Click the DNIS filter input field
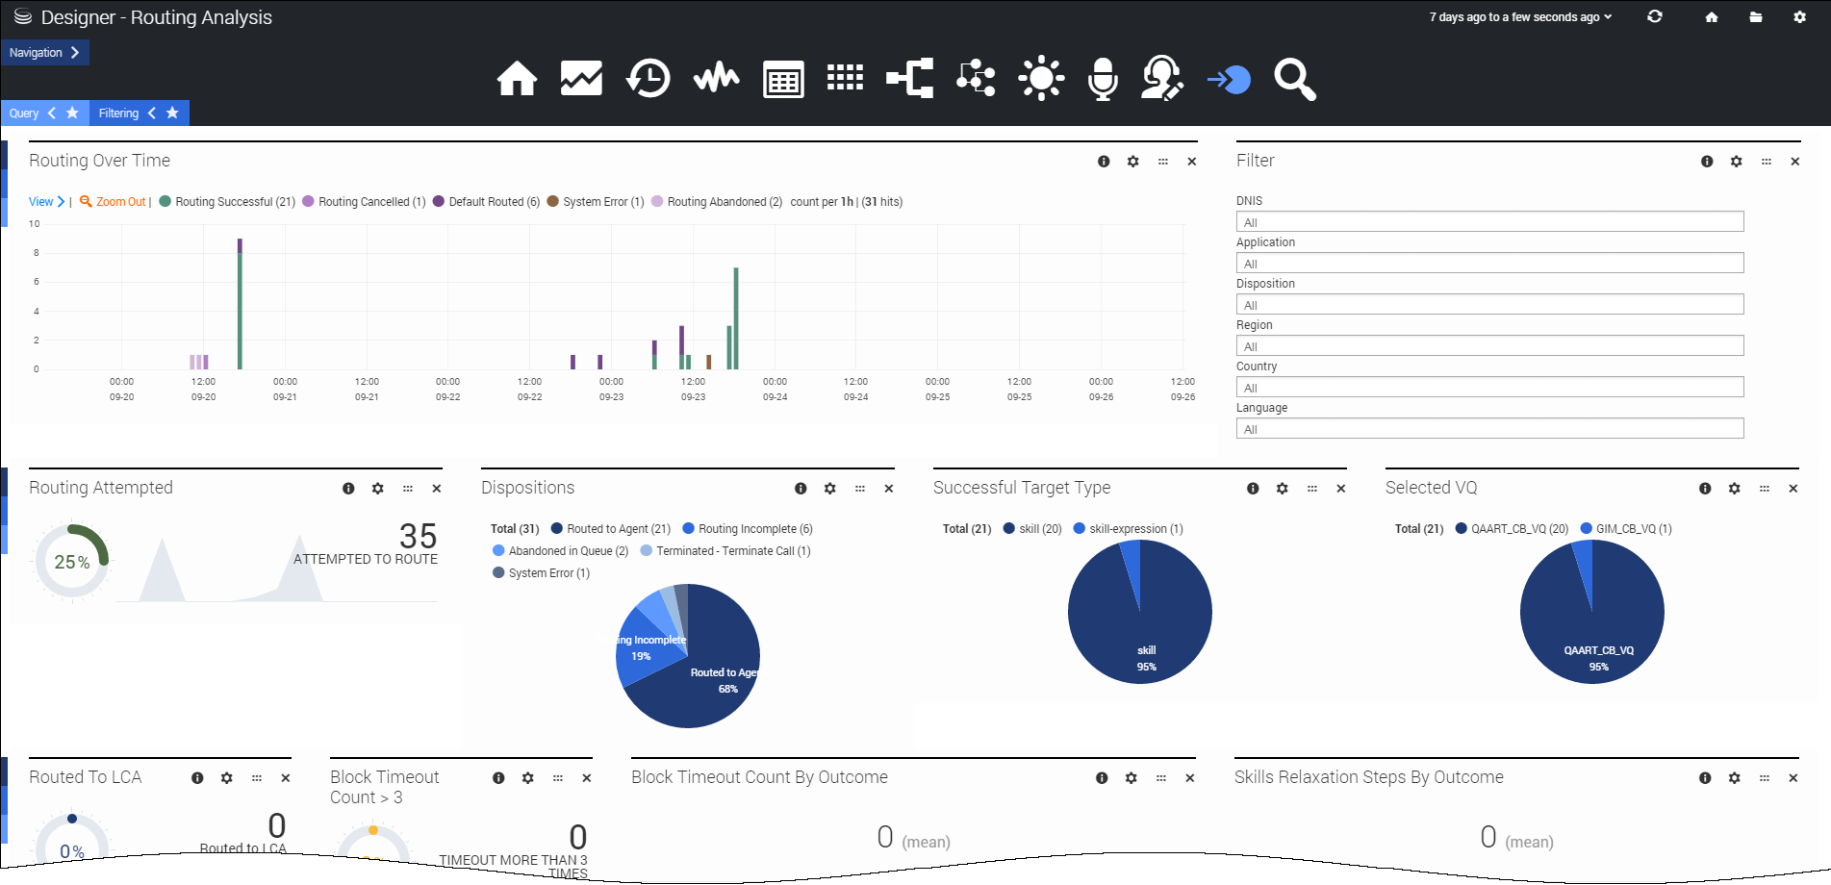 tap(1489, 222)
